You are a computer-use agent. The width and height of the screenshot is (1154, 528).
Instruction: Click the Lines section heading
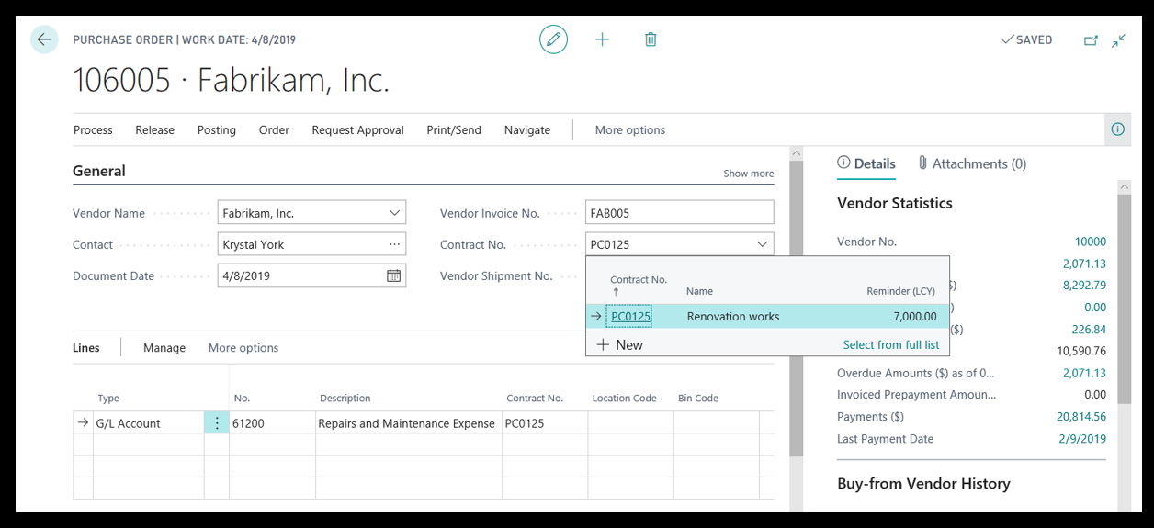86,348
